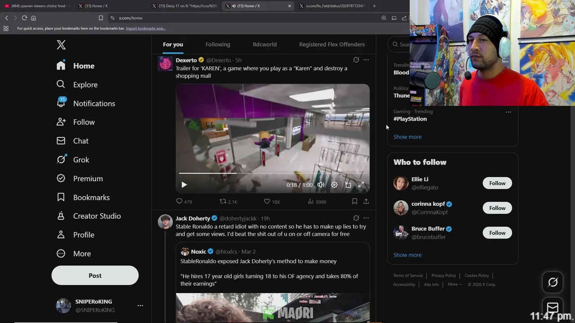This screenshot has height=323, width=575.
Task: Play the KAREN trailer video
Action: (184, 184)
